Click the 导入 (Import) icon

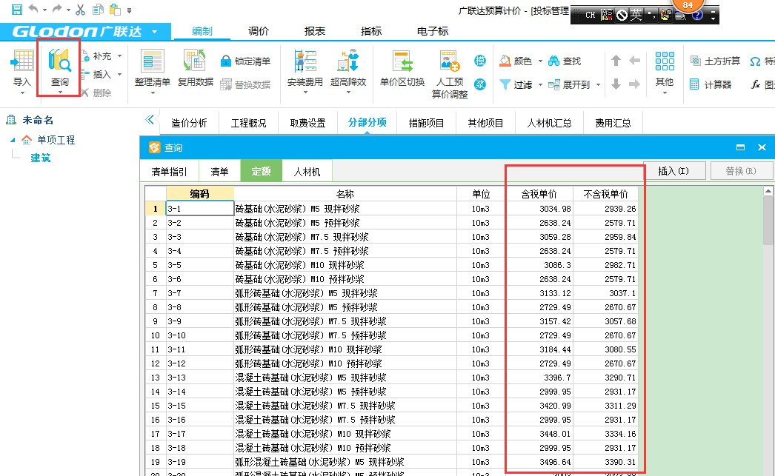(22, 63)
